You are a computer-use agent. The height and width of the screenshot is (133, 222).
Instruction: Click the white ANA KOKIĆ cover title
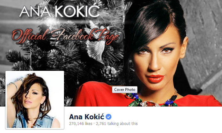pyautogui.click(x=59, y=11)
